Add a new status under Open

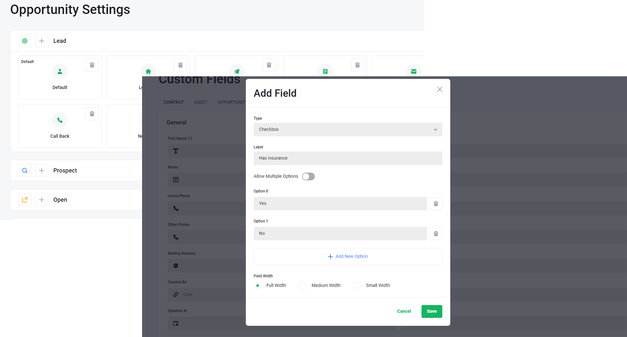tap(42, 200)
